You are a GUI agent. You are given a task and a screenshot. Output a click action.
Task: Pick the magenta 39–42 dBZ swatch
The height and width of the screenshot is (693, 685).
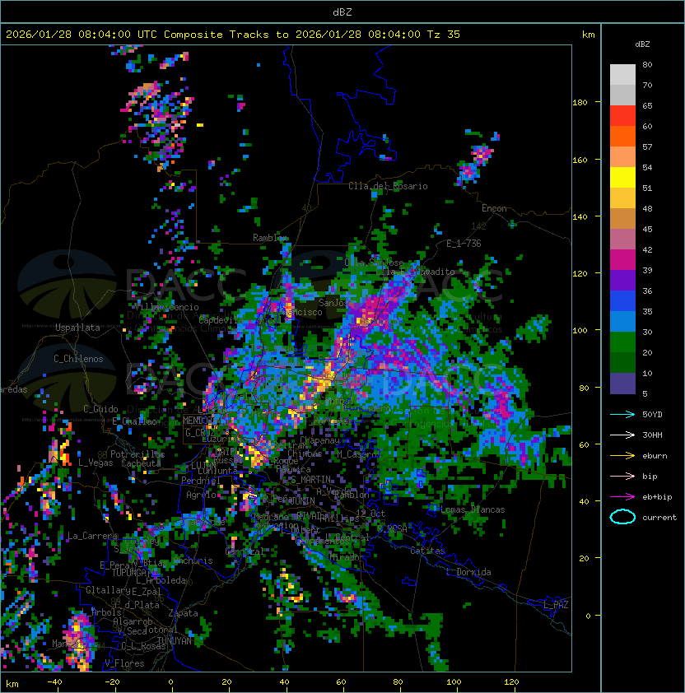[622, 259]
